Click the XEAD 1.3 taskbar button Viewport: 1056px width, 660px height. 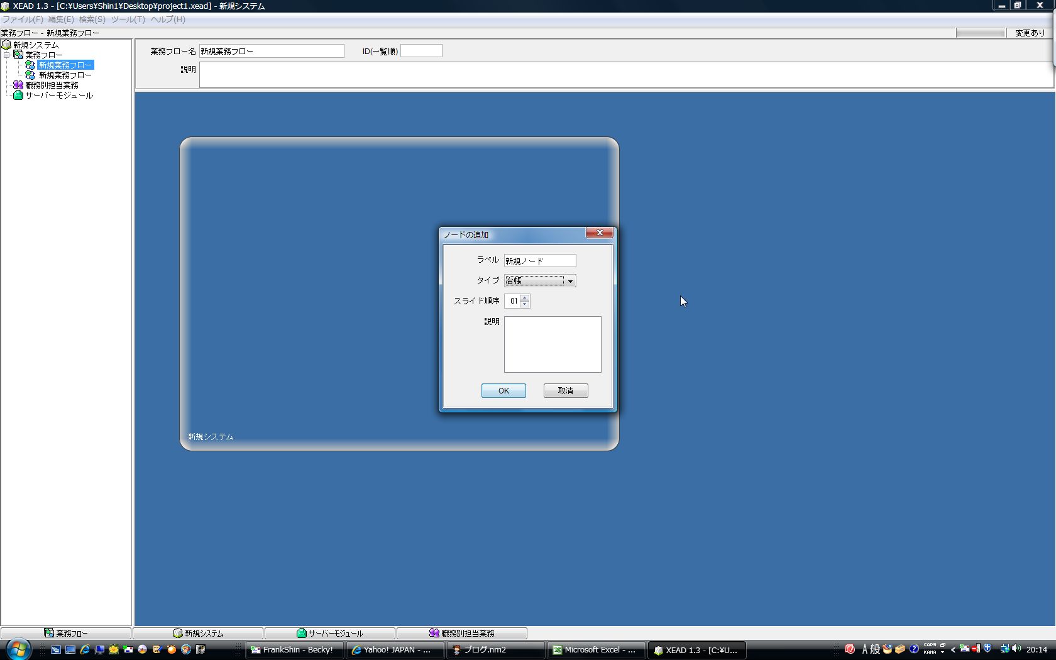tap(697, 650)
